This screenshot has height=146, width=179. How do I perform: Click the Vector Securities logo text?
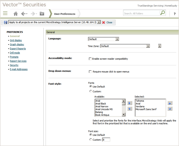(x=24, y=5)
